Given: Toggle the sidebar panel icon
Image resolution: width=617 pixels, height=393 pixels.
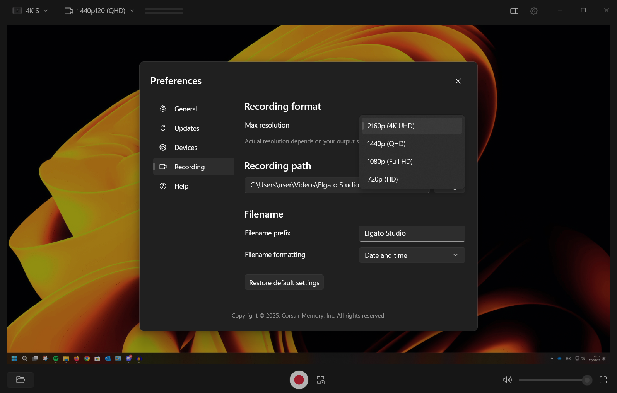Looking at the screenshot, I should (x=514, y=11).
